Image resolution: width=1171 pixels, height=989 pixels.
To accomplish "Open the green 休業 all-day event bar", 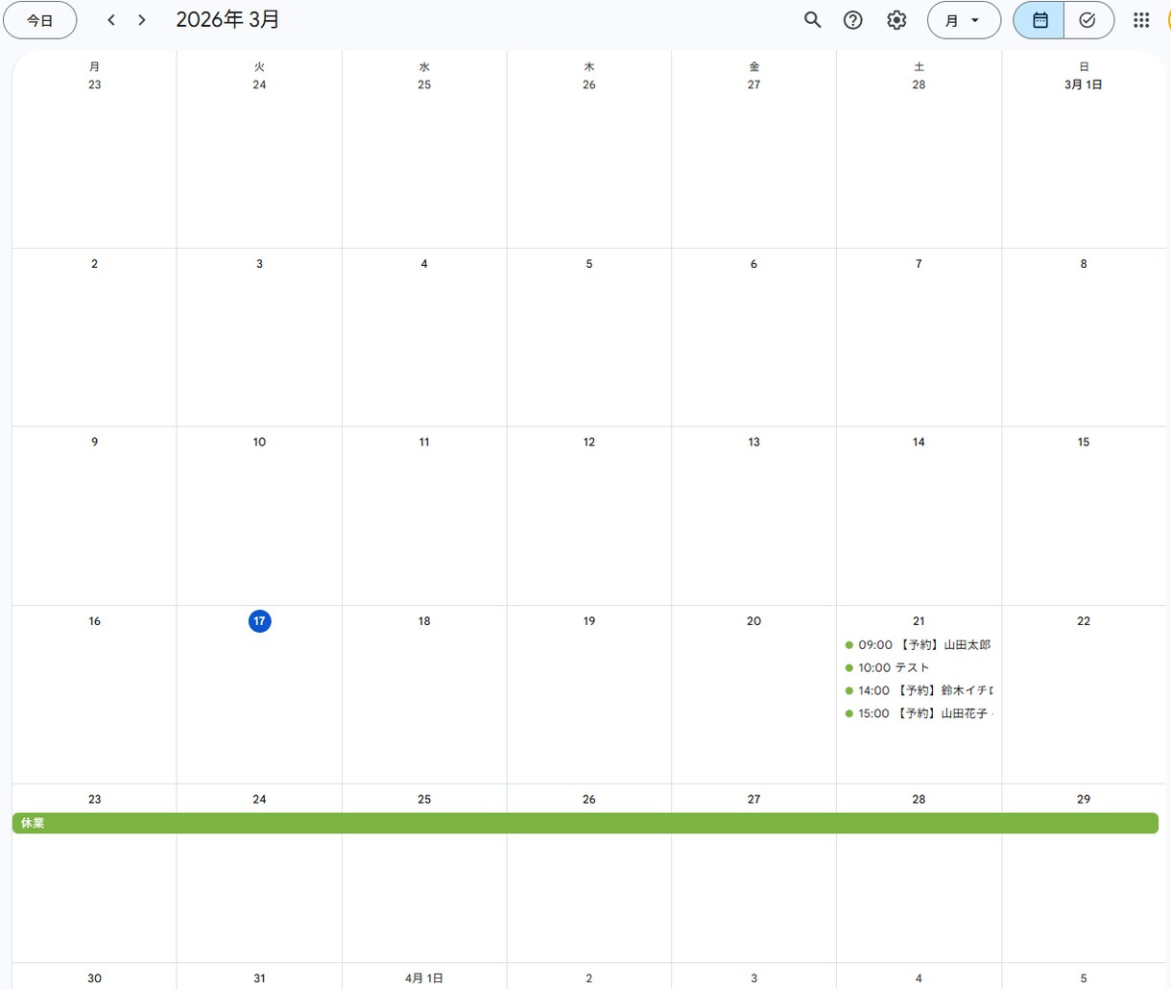I will [585, 823].
